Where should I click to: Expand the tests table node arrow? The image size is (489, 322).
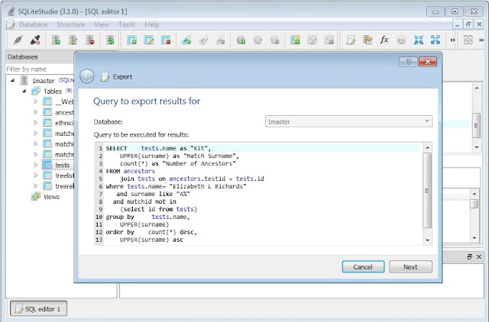36,165
